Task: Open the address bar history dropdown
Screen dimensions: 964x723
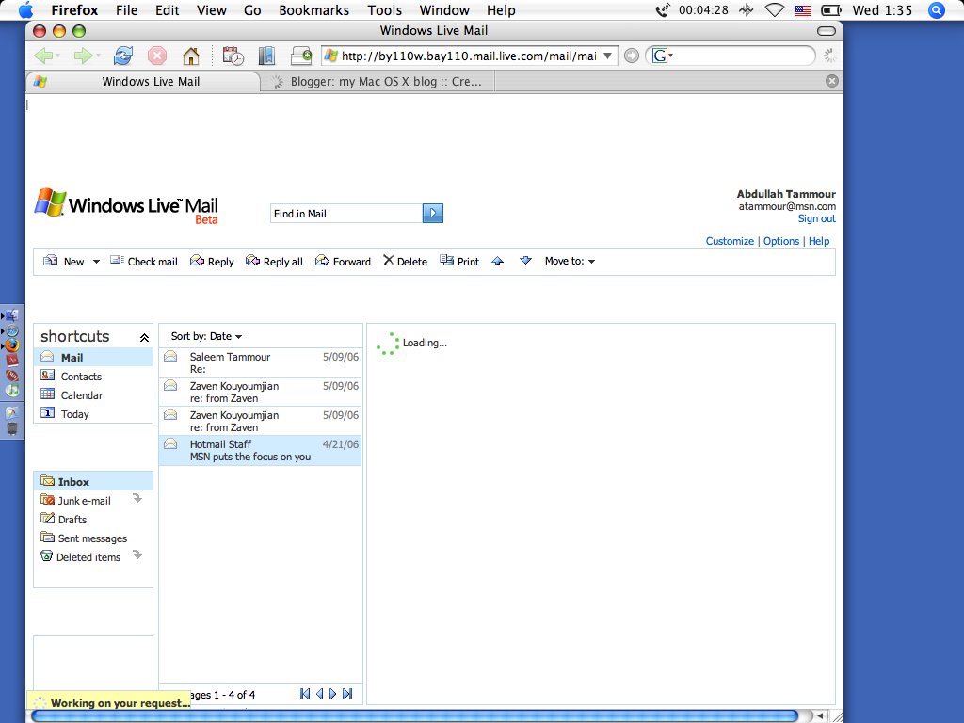Action: point(607,56)
